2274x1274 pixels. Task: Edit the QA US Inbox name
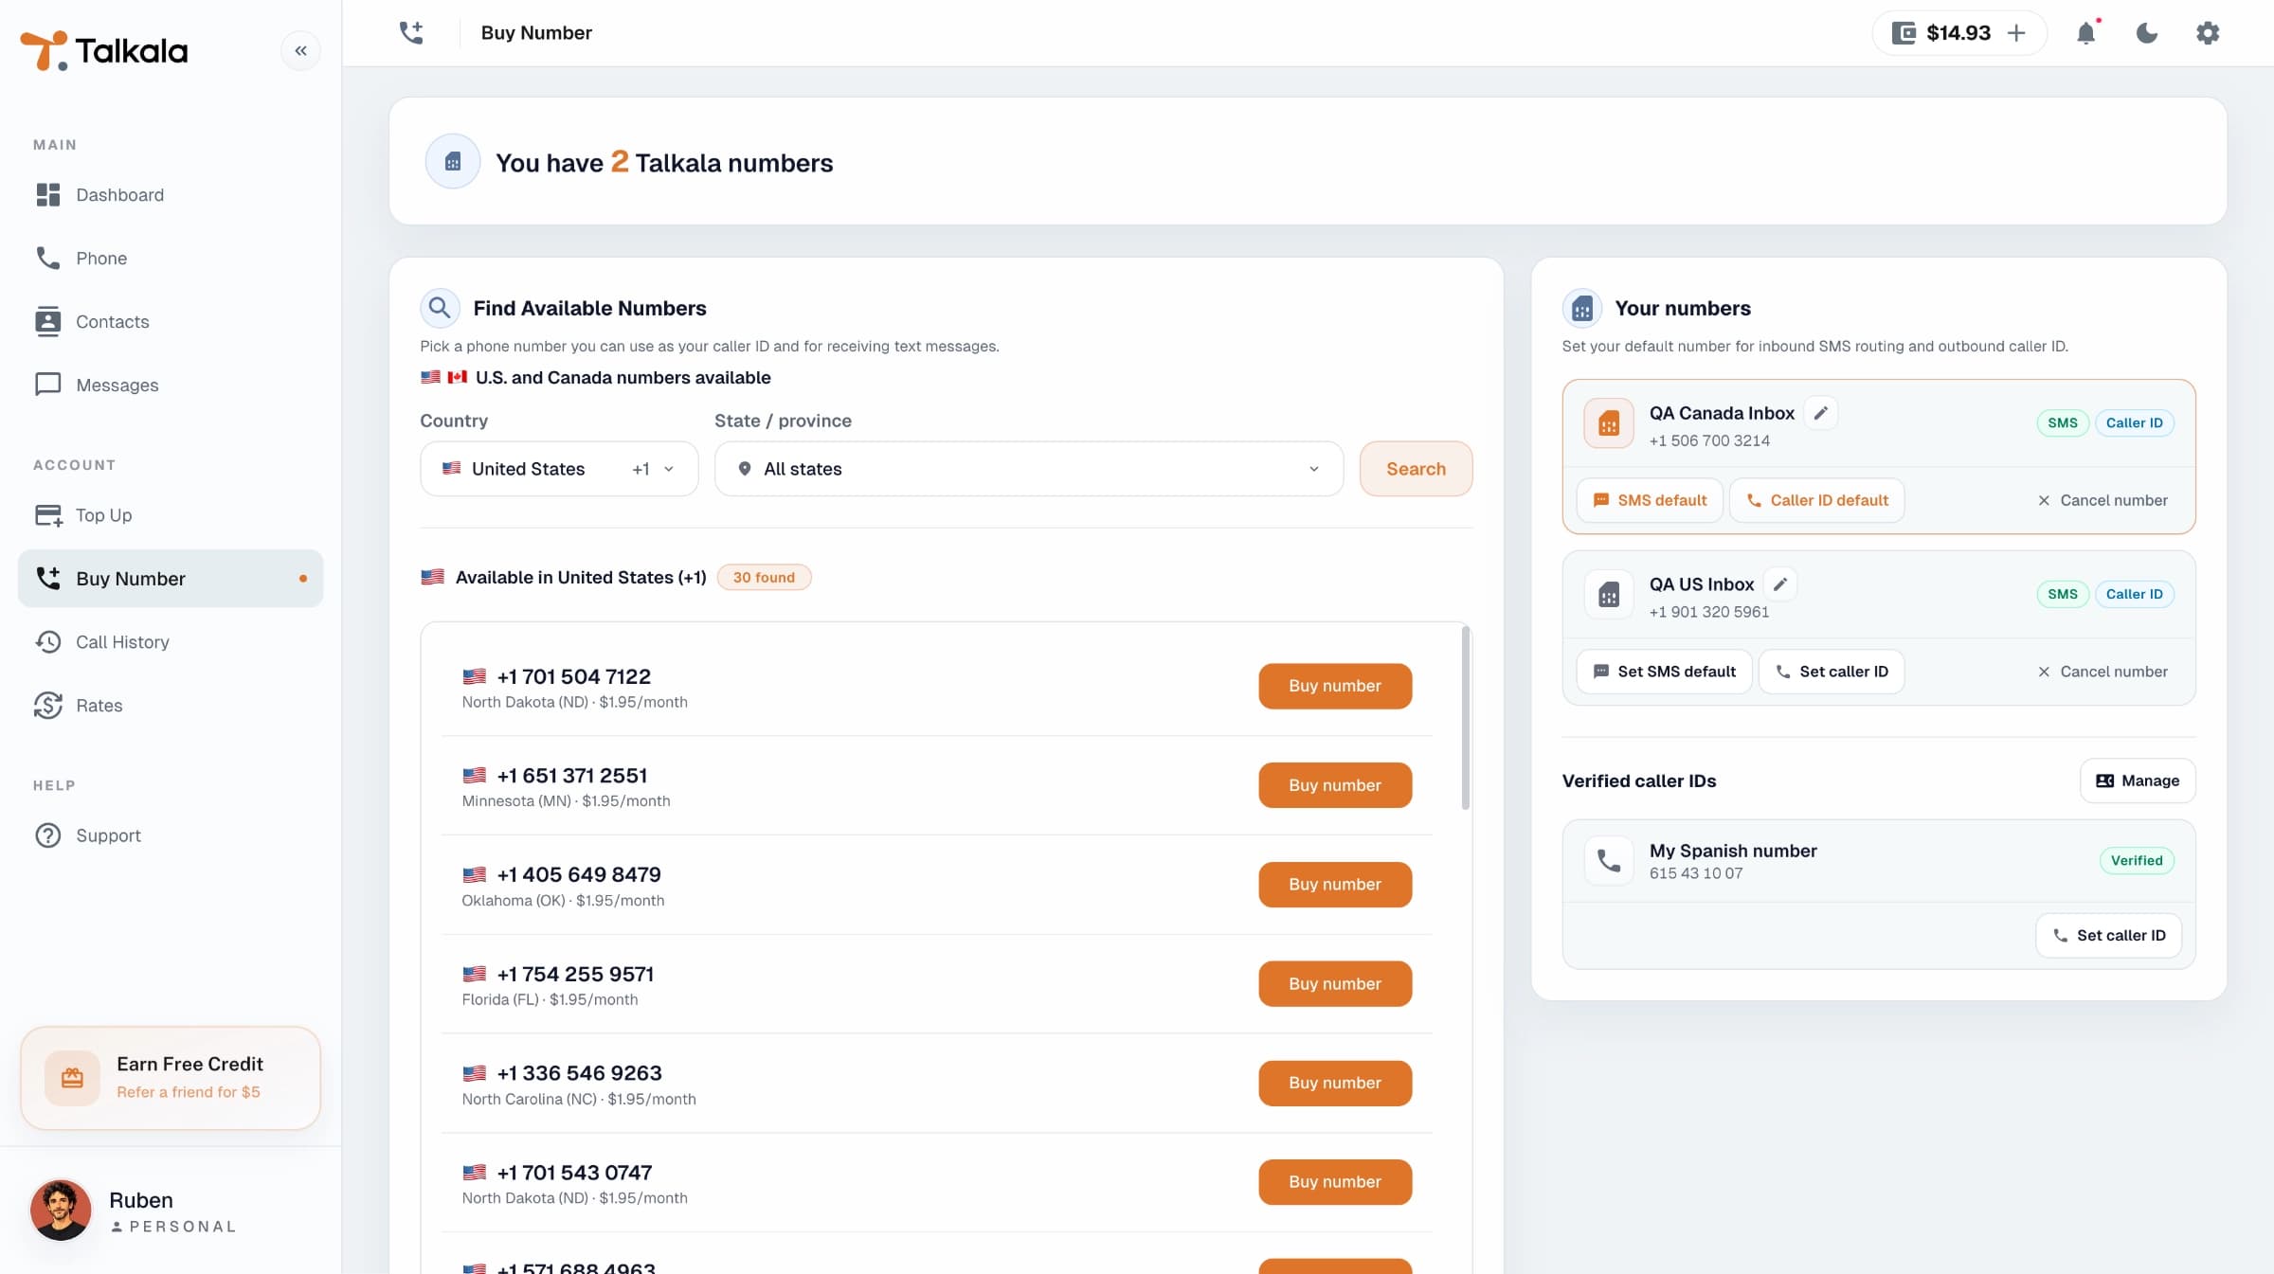pyautogui.click(x=1780, y=584)
